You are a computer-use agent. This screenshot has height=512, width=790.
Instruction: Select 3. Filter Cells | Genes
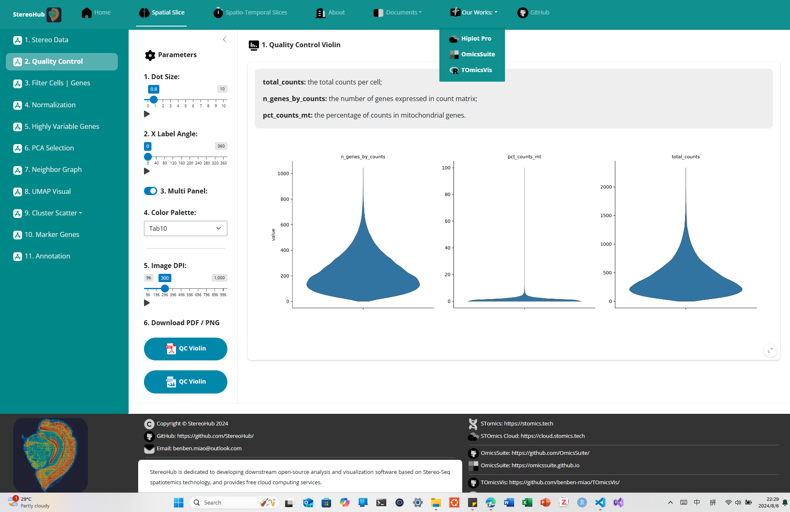click(x=57, y=83)
